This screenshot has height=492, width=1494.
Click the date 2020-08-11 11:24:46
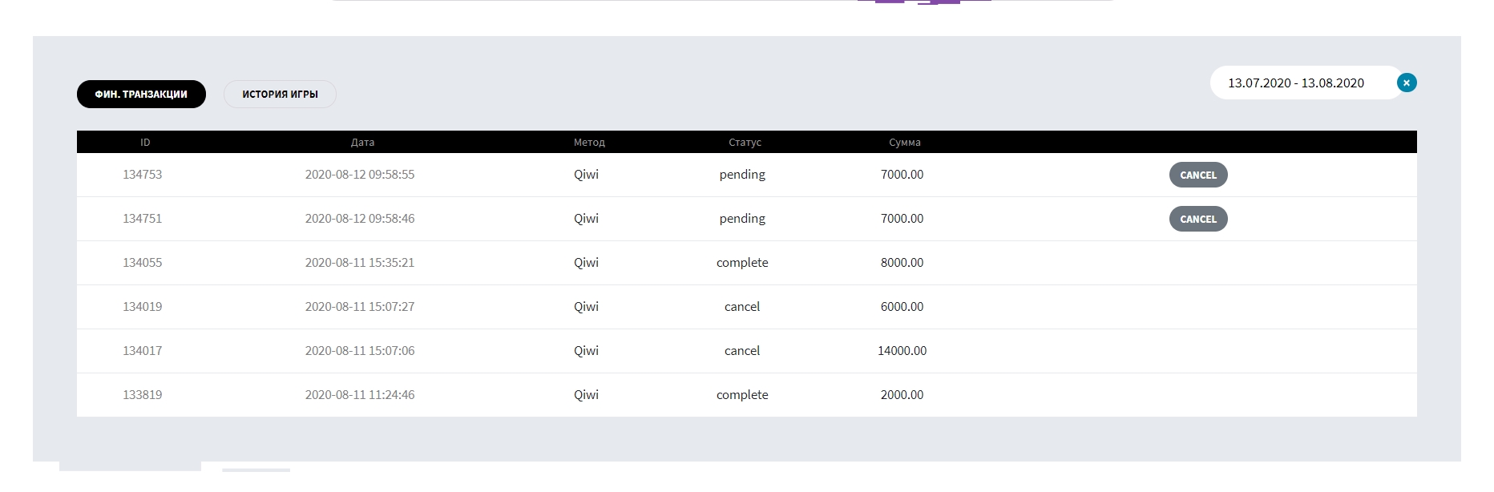tap(360, 395)
